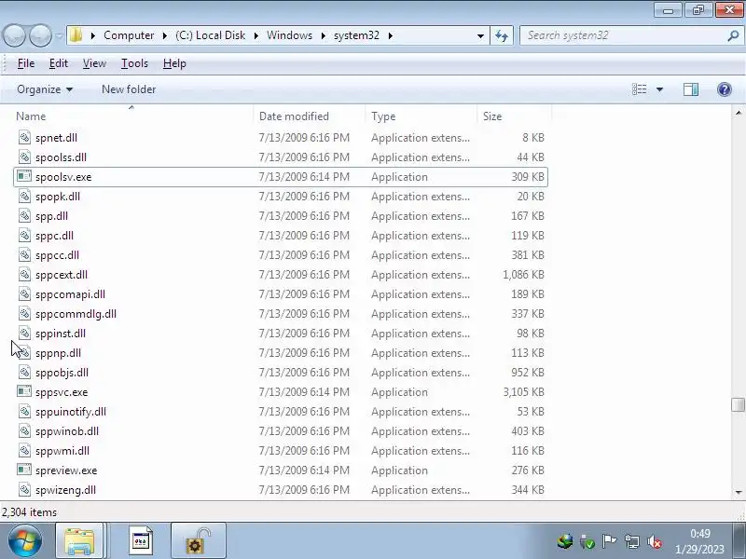Select the spnet.dll file icon
This screenshot has width=746, height=559.
25,137
